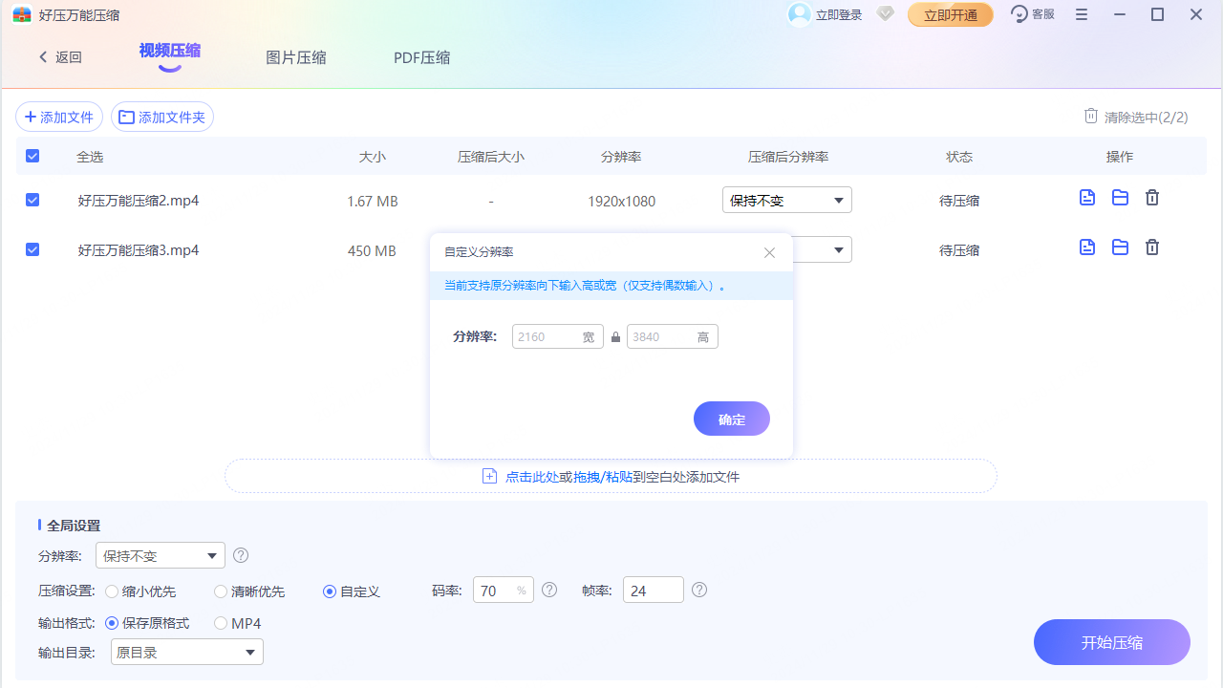Viewport: 1223px width, 688px height.
Task: Click the 清除选中 trash icon
Action: [1090, 115]
